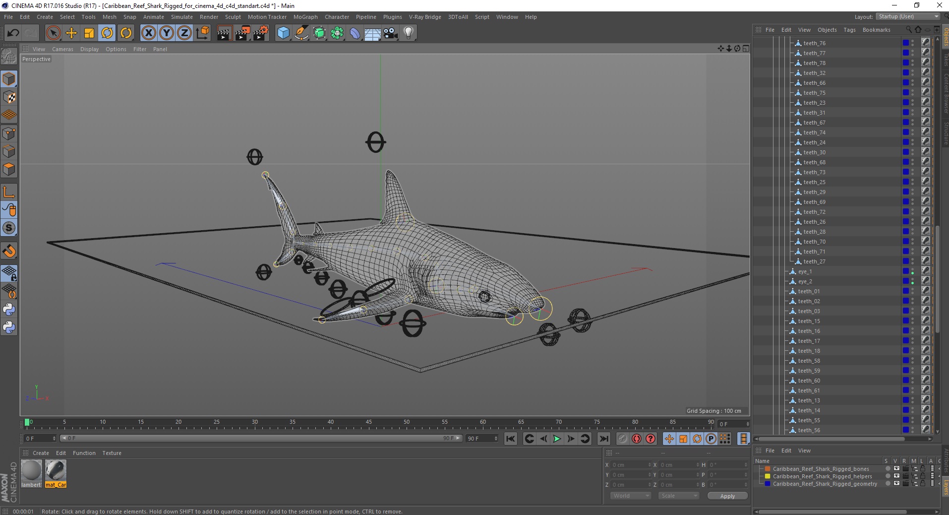The height and width of the screenshot is (515, 949).
Task: Toggle Parameter keyframe recording P button
Action: [x=711, y=439]
